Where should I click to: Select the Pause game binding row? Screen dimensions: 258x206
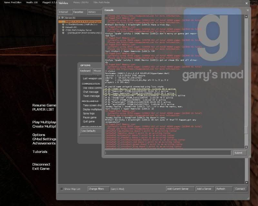[92, 117]
